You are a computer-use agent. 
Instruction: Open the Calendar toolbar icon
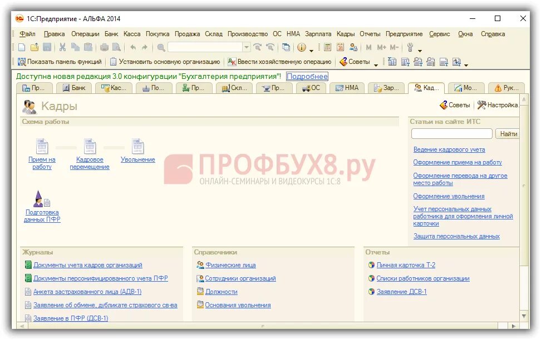tap(340, 47)
